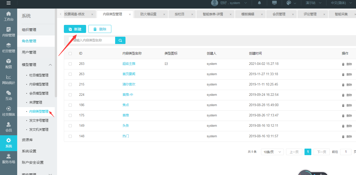Open the 首页要闻 content type link
Screen dimensions: 356x175
point(129,74)
